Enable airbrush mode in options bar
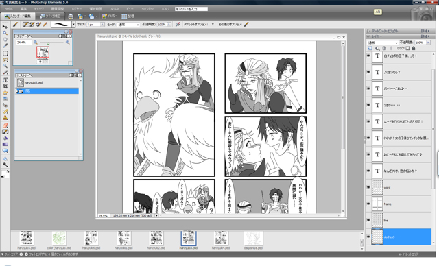This screenshot has height=266, width=439. pyautogui.click(x=178, y=25)
